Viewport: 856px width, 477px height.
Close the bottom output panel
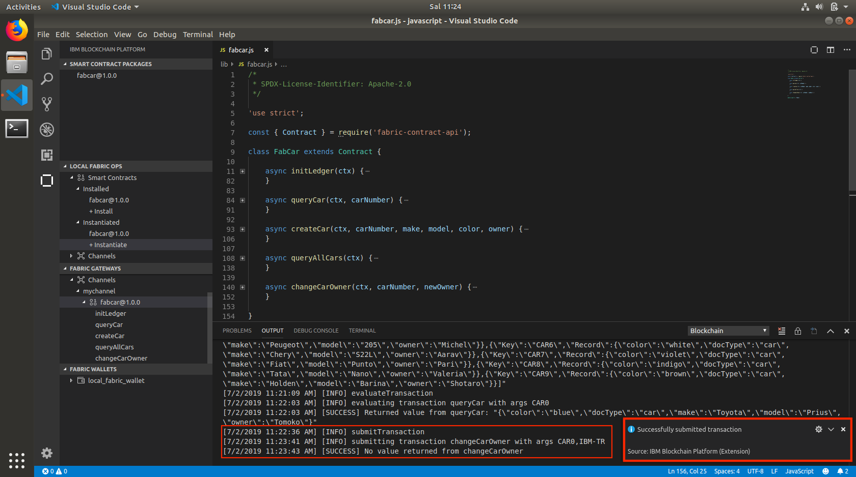(847, 331)
